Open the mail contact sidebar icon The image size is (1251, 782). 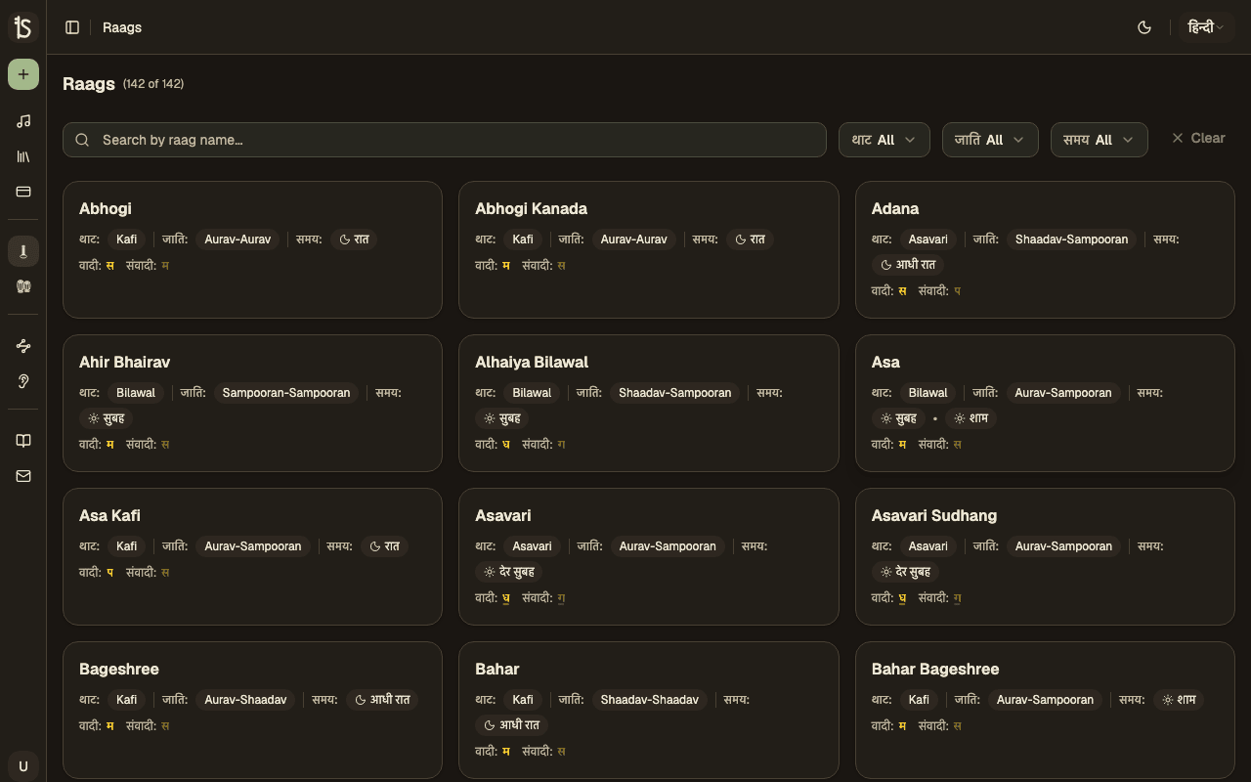(23, 476)
